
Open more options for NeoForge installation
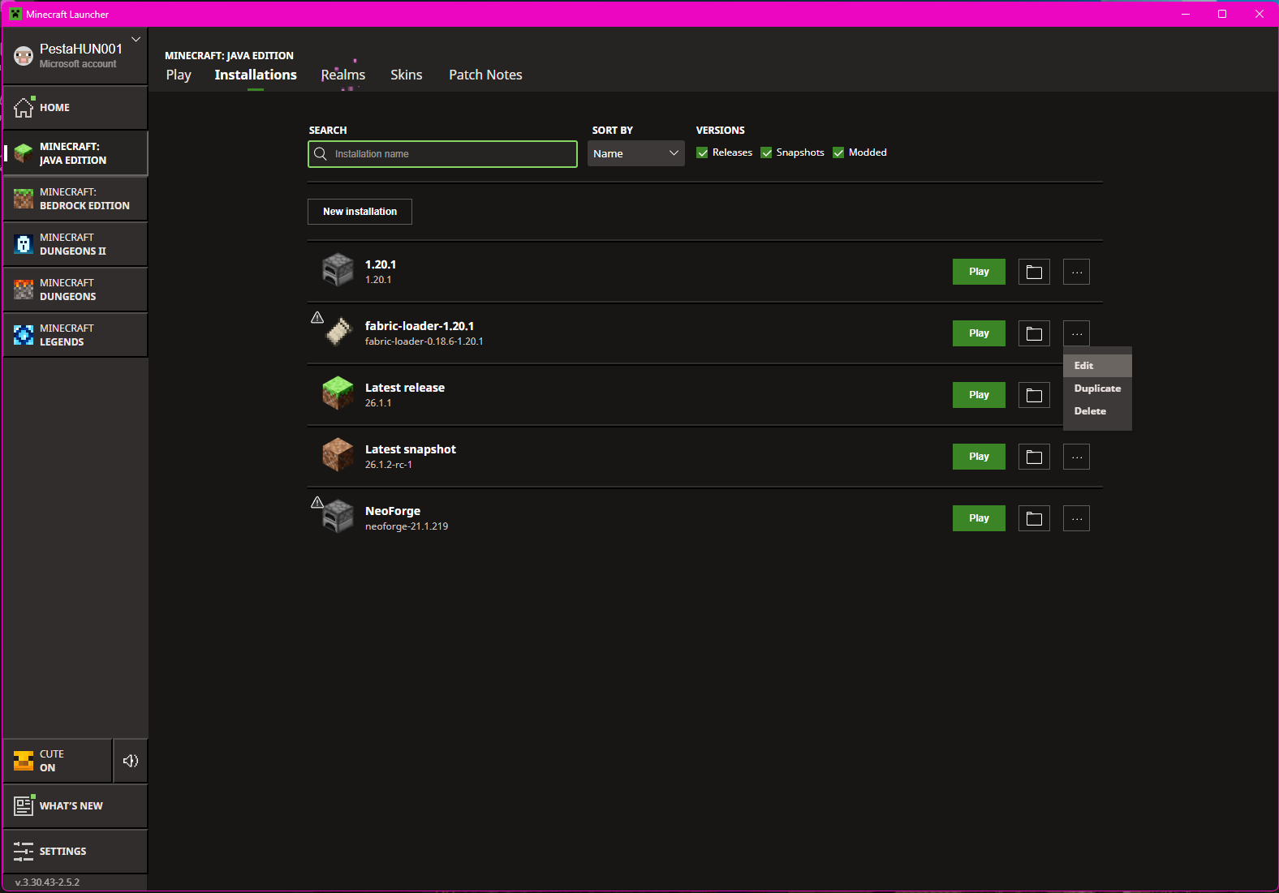(x=1076, y=518)
